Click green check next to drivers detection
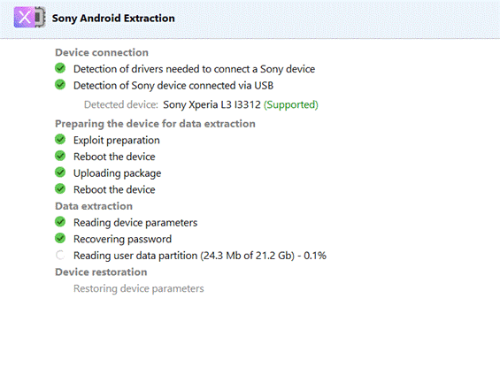 coord(60,68)
